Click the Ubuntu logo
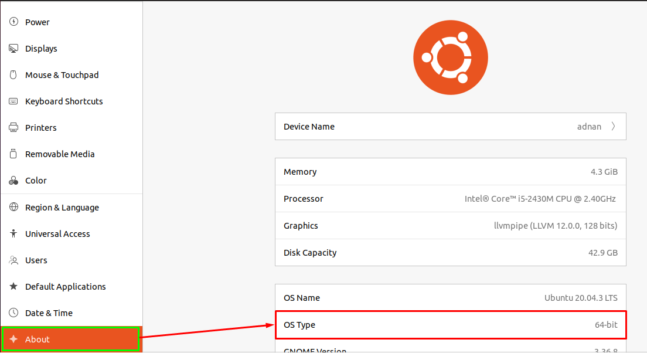 451,57
